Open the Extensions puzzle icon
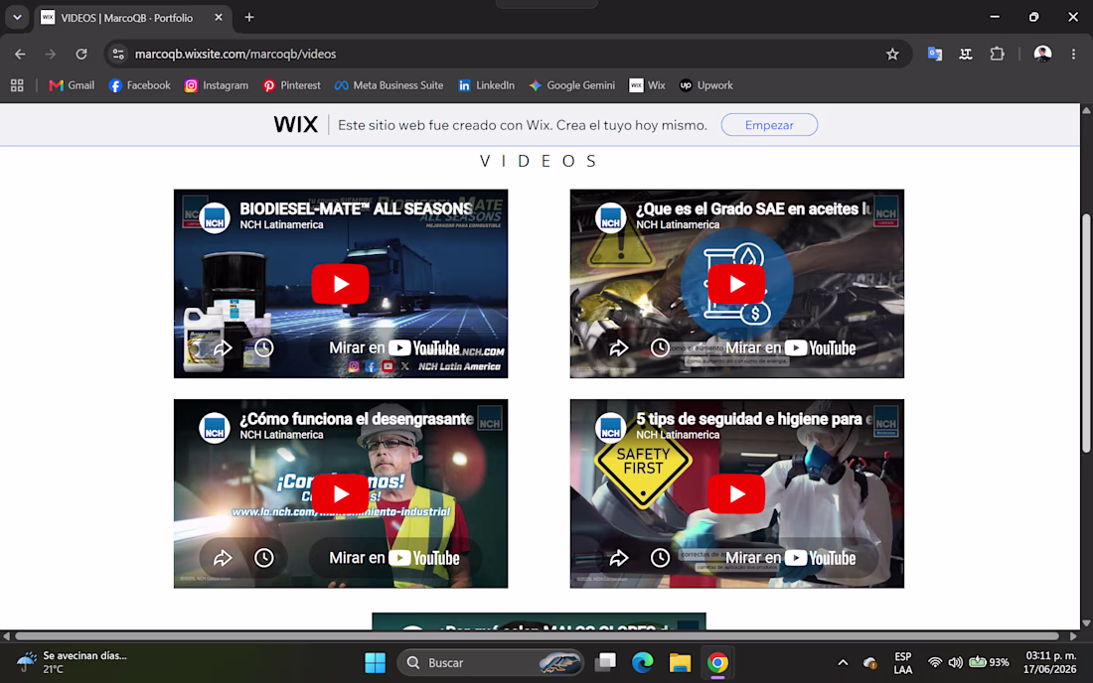The height and width of the screenshot is (683, 1093). (998, 54)
